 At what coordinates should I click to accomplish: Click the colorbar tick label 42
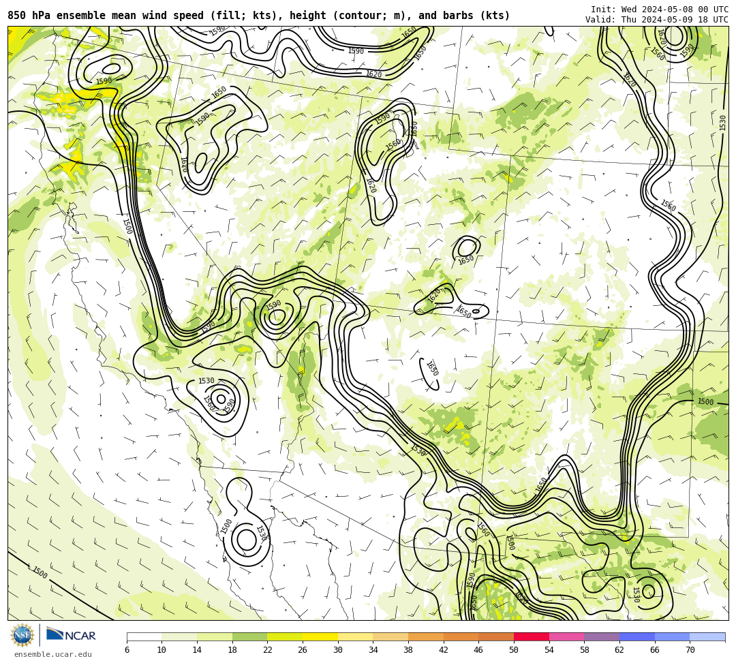tap(444, 650)
